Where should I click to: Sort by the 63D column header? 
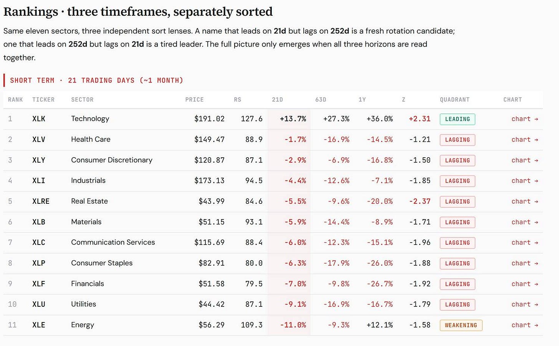pos(321,100)
